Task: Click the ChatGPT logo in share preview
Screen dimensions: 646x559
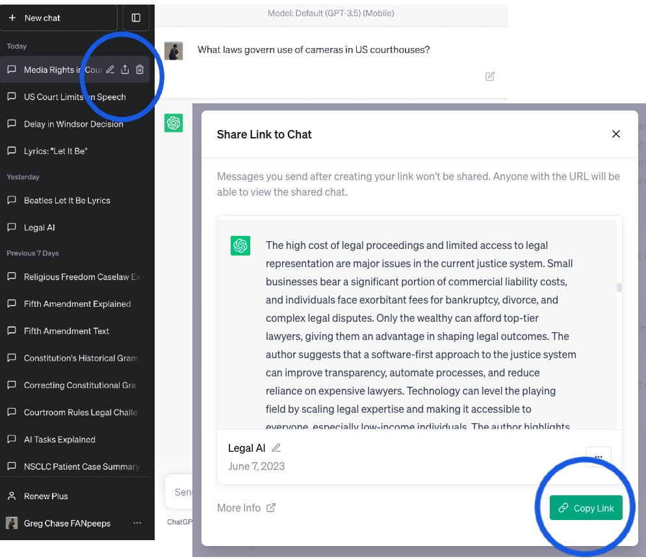Action: point(240,246)
